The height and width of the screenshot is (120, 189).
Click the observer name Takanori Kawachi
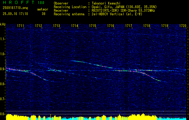[106, 3]
